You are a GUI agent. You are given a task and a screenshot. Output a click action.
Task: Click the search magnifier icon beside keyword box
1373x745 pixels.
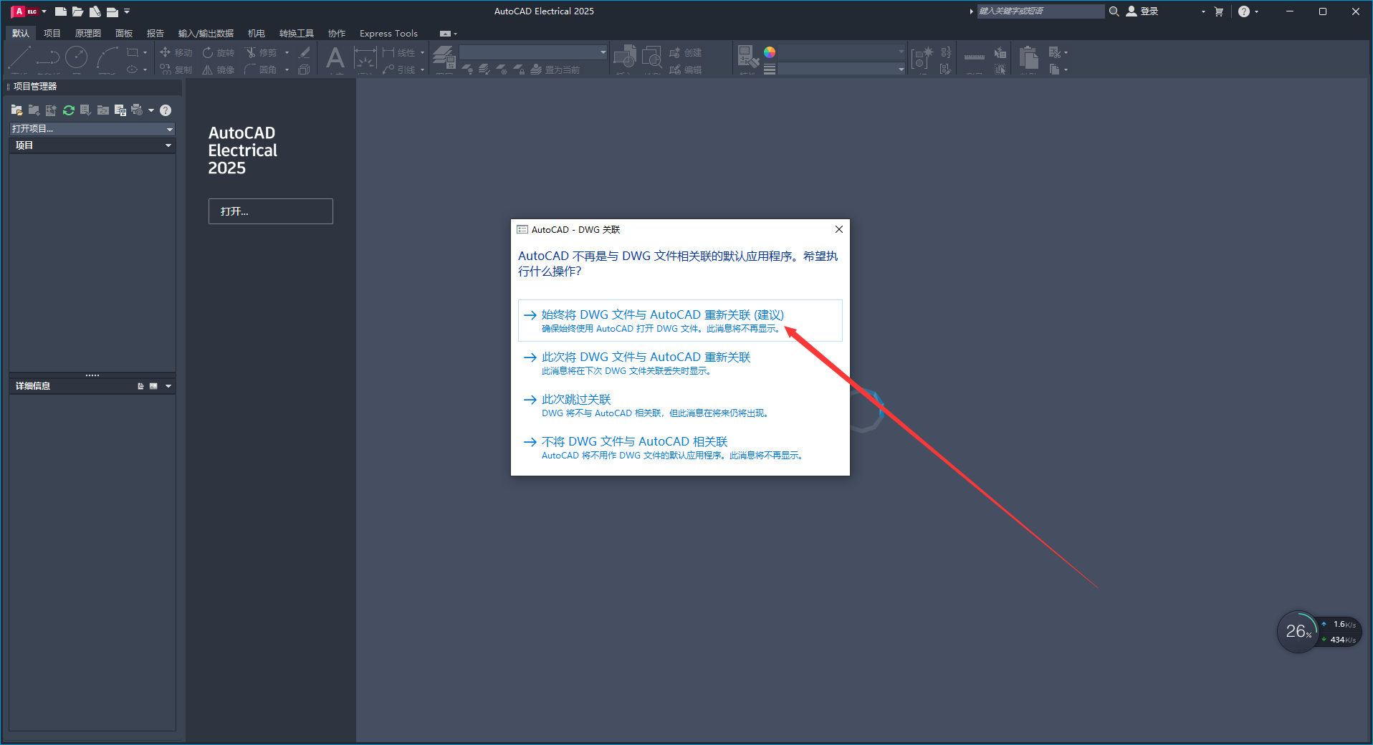coord(1114,11)
